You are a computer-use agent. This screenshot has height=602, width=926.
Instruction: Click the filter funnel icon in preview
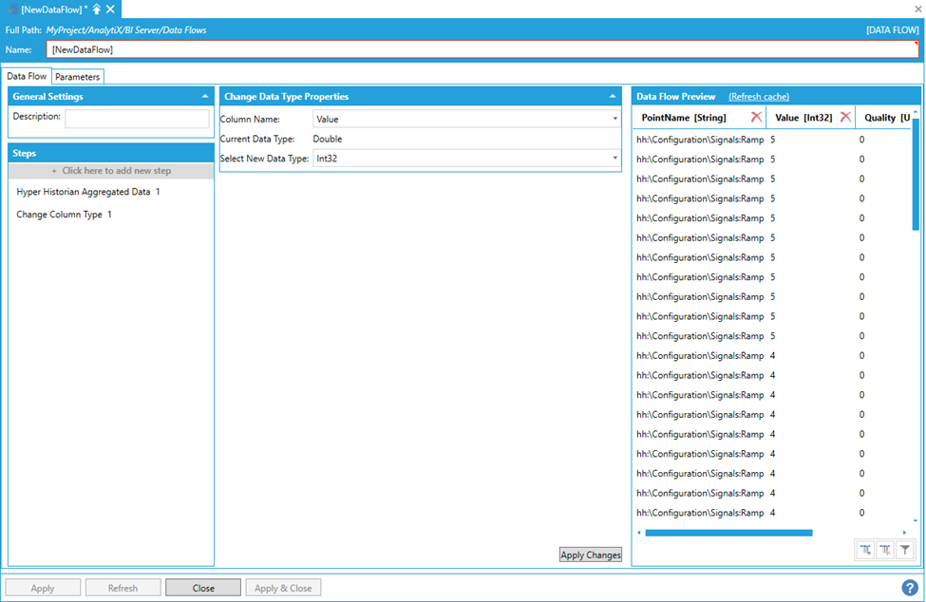pos(905,550)
